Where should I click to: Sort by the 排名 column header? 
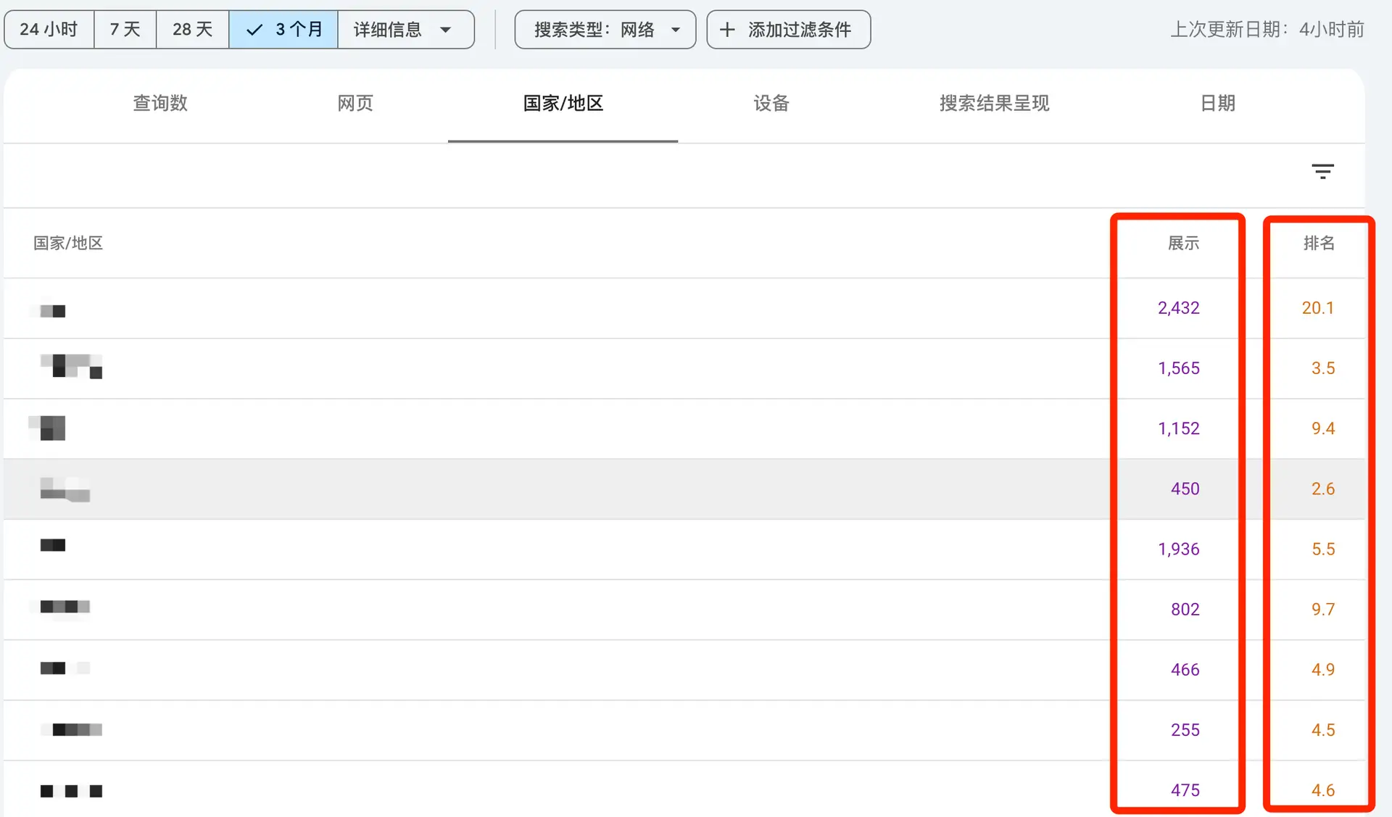(x=1319, y=244)
